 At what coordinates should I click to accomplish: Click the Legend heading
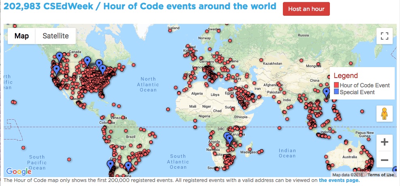click(x=346, y=75)
